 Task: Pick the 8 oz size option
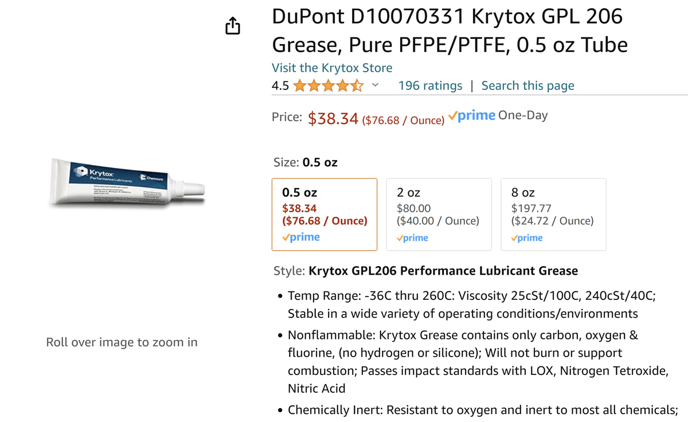pos(553,214)
